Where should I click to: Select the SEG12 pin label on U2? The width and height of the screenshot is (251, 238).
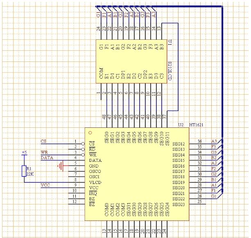(179, 144)
